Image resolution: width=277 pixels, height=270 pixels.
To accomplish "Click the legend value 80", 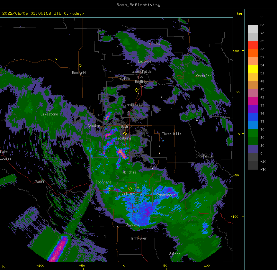I will click(x=262, y=25).
